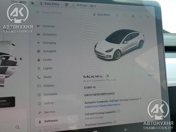176x132 pixels.
Task: Open the Locks settings menu
Action: pyautogui.click(x=45, y=60)
